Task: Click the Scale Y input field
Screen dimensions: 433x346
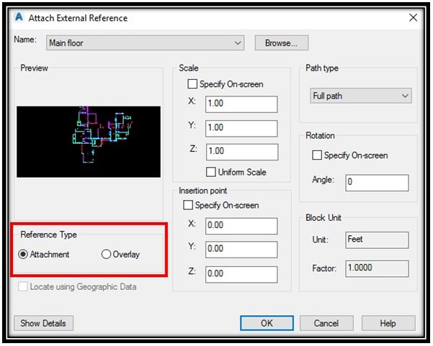Action: point(241,128)
